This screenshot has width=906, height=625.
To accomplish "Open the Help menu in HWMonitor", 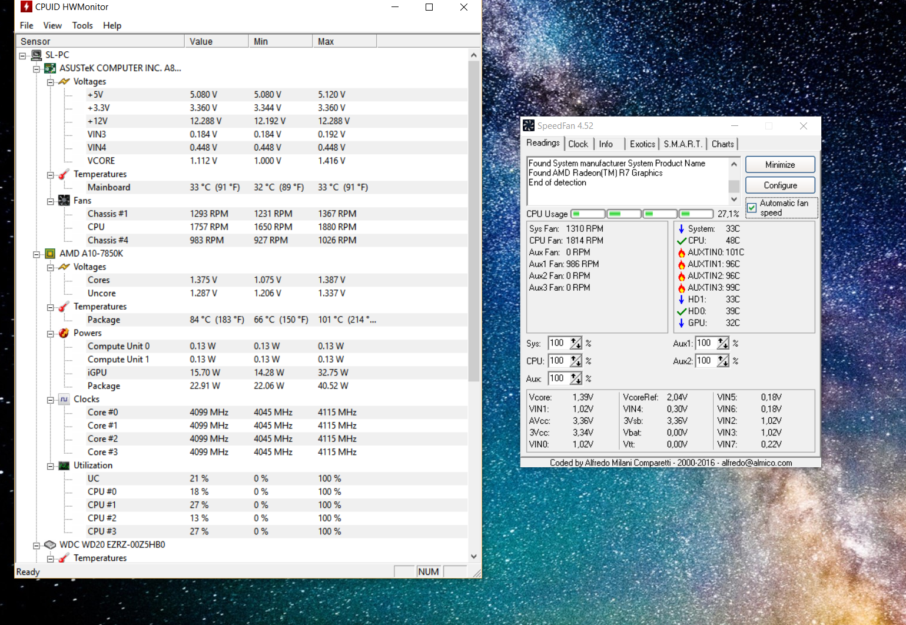I will pyautogui.click(x=112, y=25).
